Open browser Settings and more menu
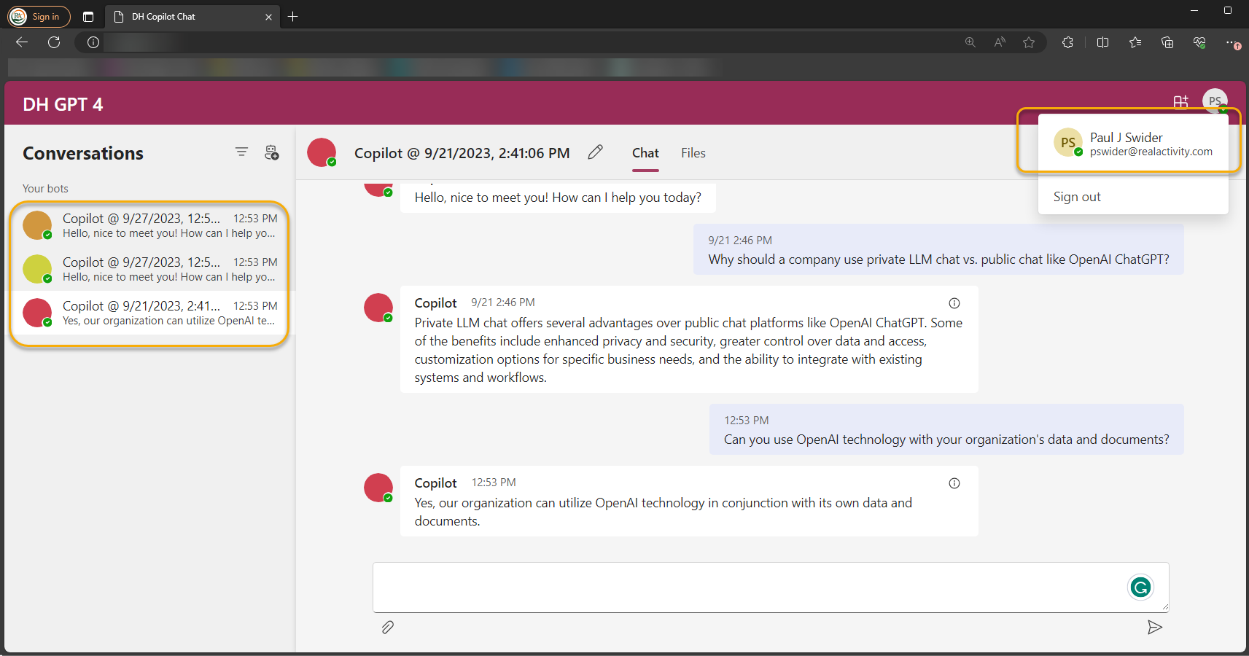 1232,43
